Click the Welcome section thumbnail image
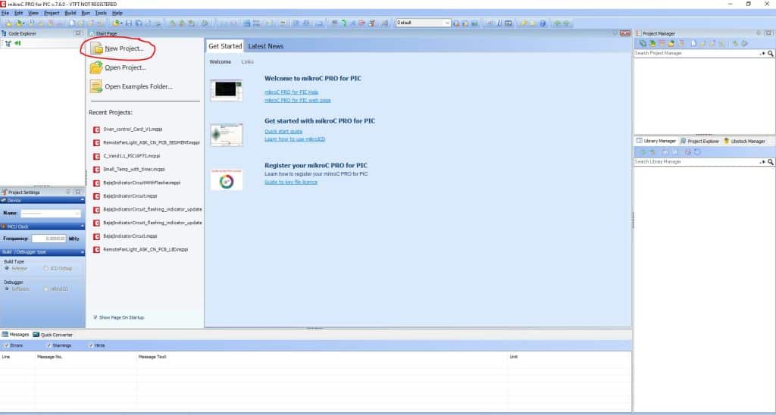776x415 pixels. point(226,90)
